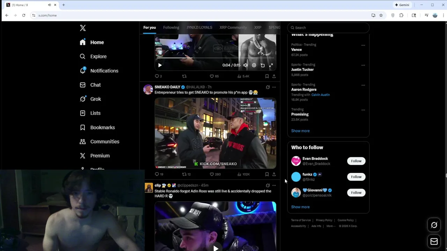The image size is (447, 251).
Task: Play the clip post video
Action: pyautogui.click(x=215, y=248)
